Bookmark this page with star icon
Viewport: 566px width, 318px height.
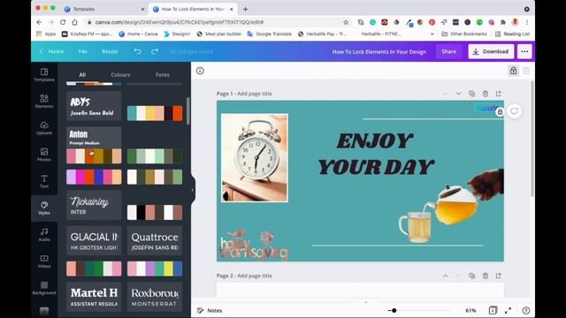coord(346,22)
